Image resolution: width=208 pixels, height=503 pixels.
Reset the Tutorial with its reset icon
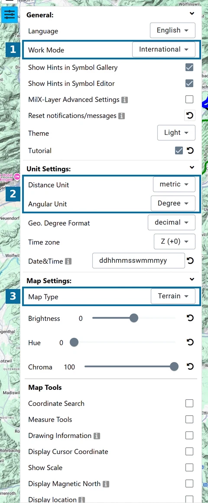click(190, 150)
